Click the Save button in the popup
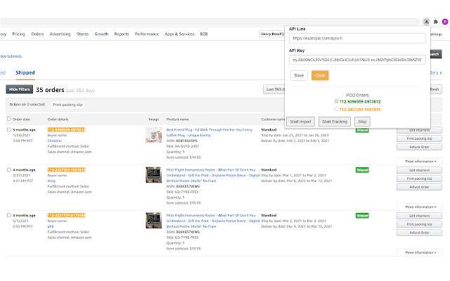 299,75
